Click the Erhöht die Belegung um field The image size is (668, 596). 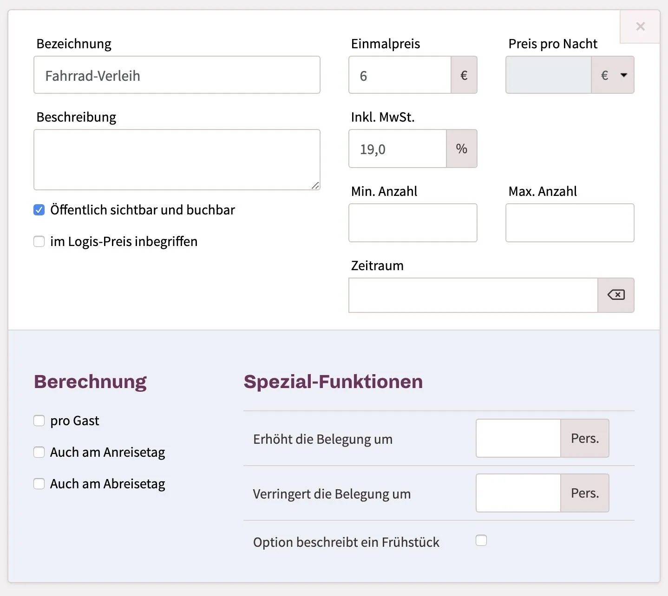tap(518, 438)
